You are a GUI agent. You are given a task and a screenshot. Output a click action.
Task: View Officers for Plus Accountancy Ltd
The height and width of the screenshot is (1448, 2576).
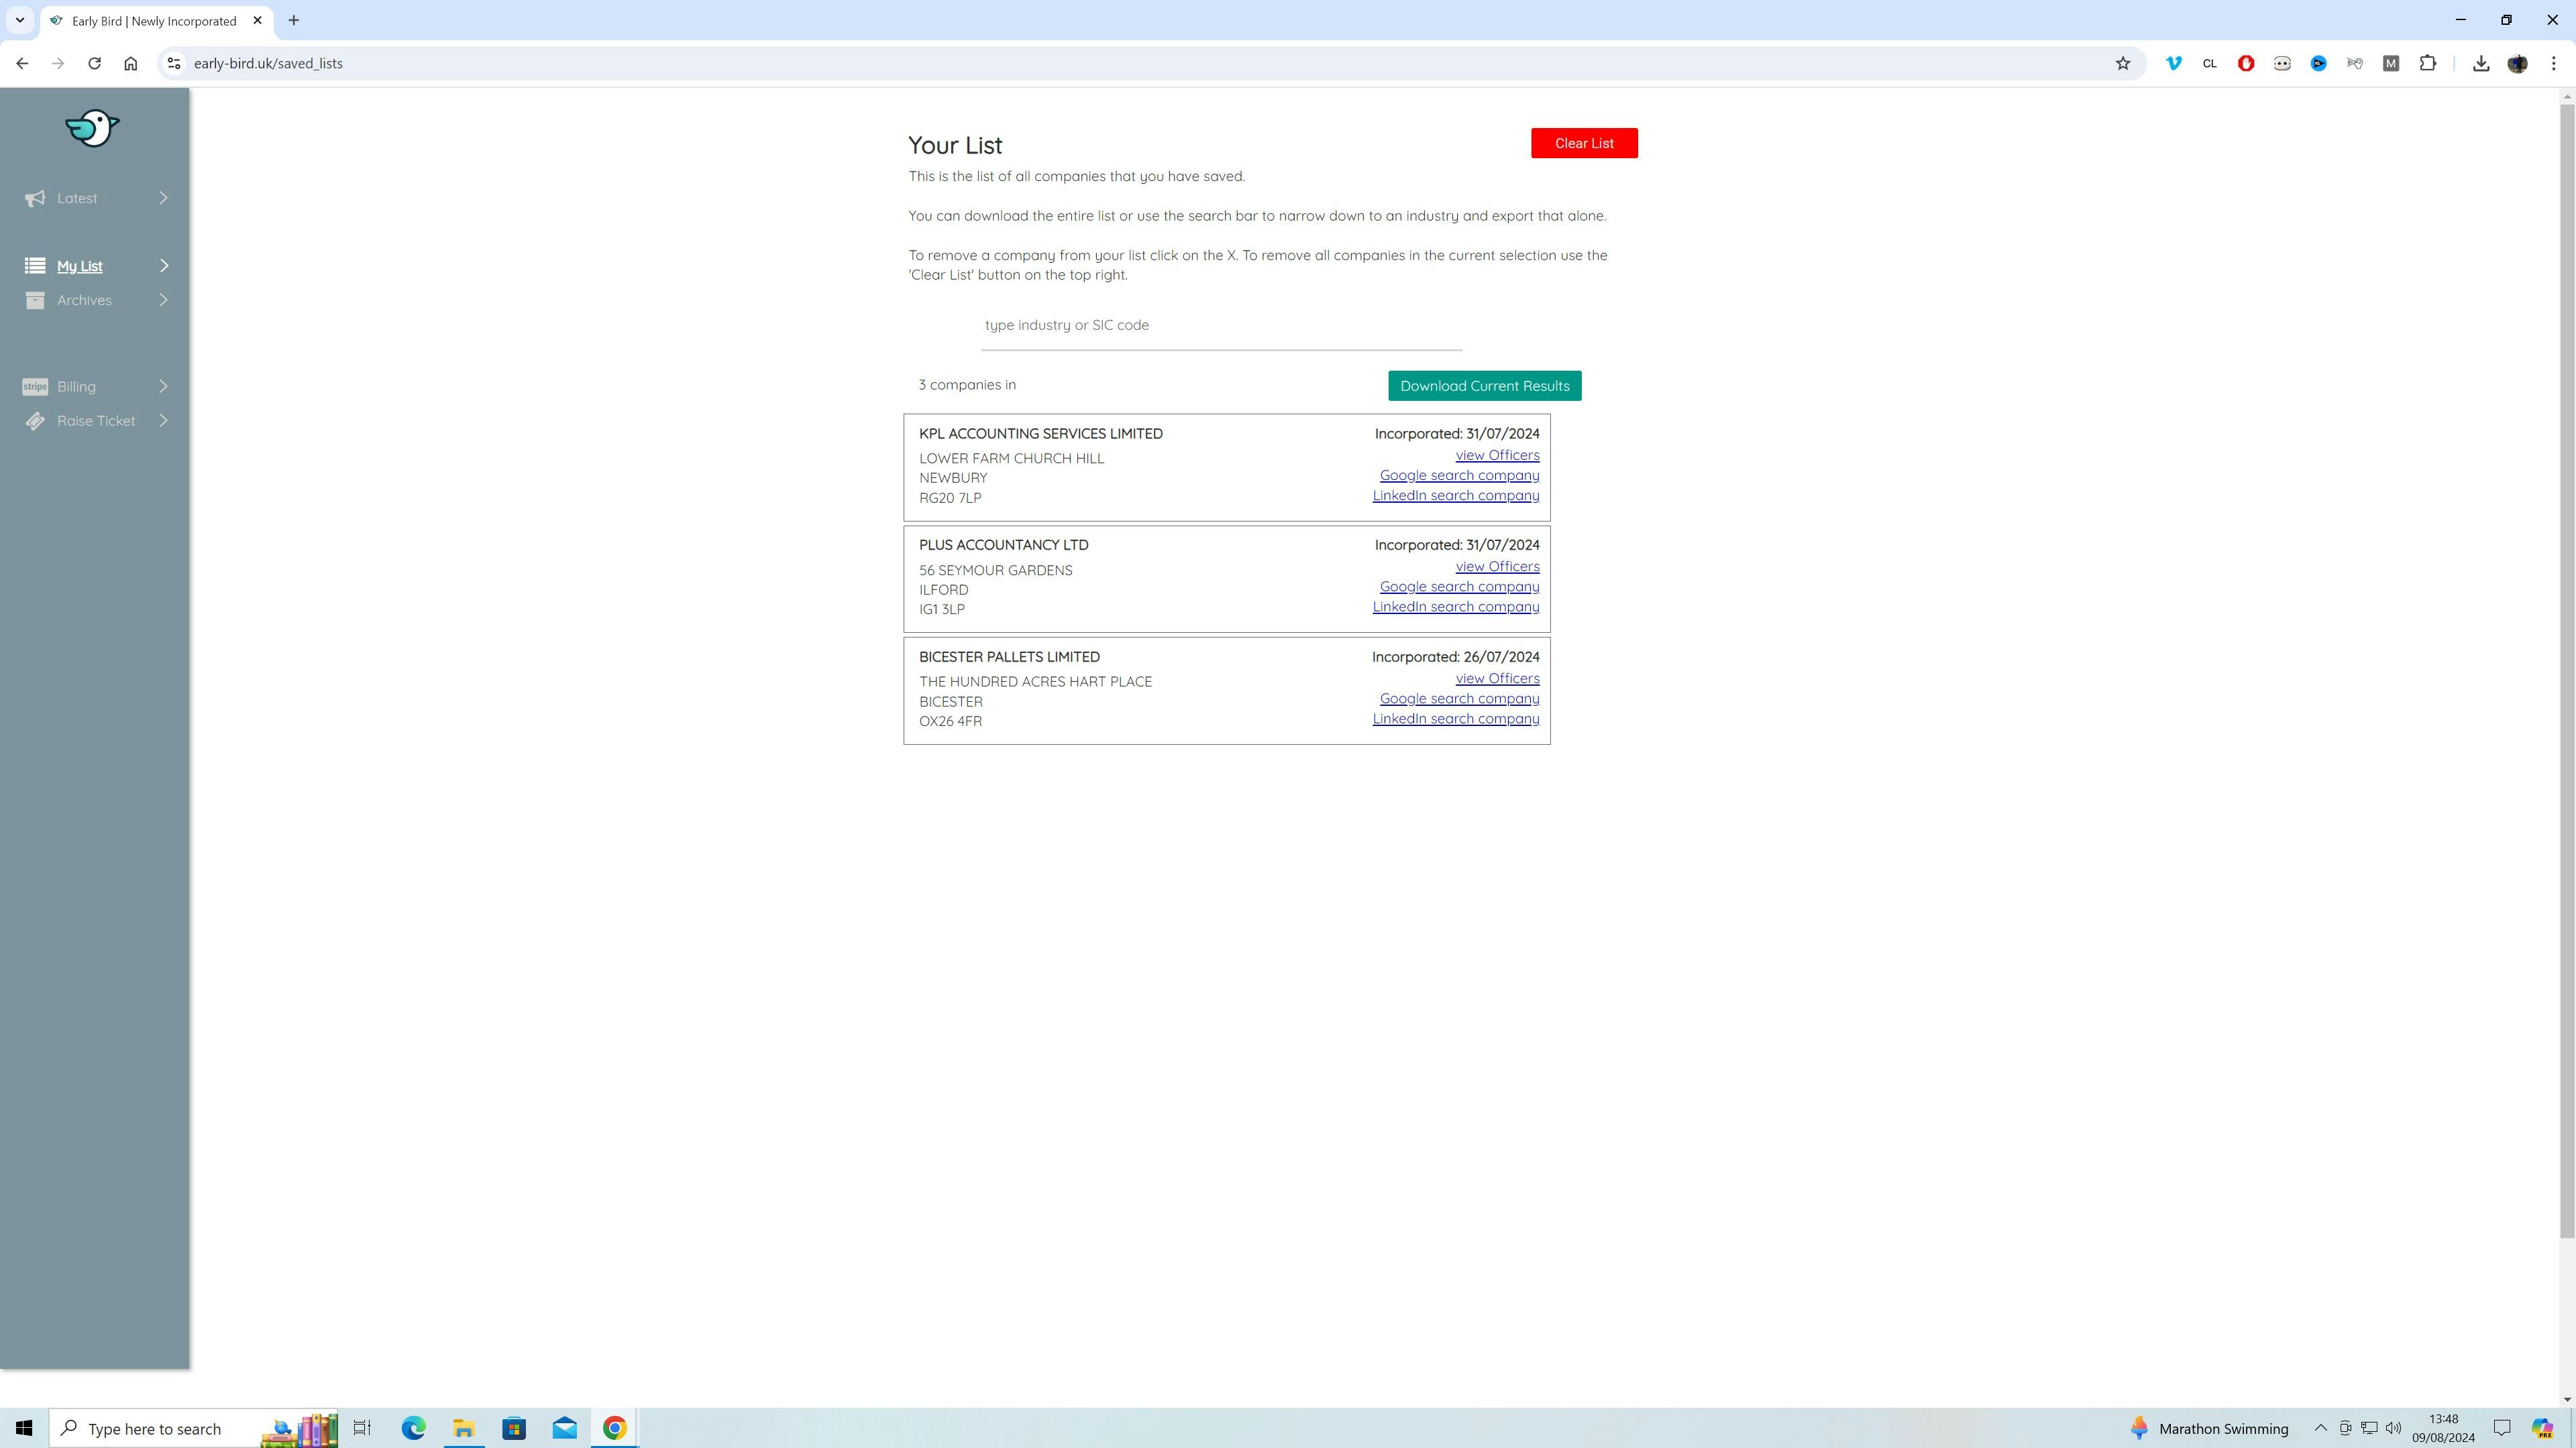(1497, 566)
